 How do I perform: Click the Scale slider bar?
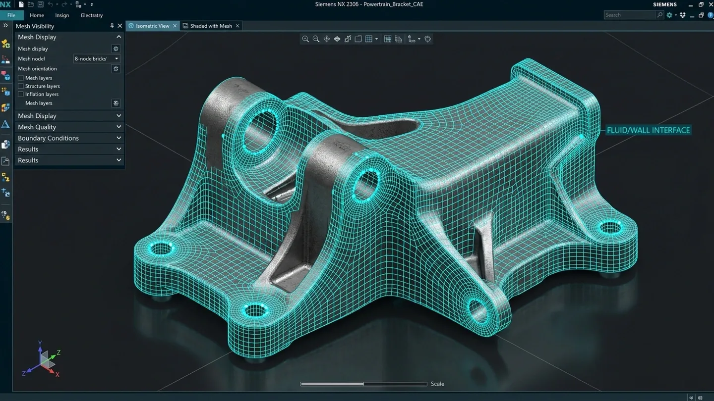click(363, 384)
